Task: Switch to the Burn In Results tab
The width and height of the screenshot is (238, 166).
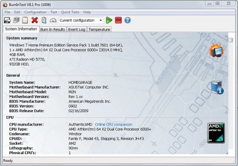Action: [x=53, y=29]
